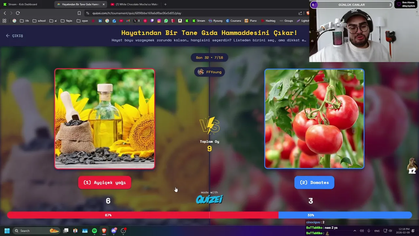Click the blue 33% vote bar

coord(345,215)
